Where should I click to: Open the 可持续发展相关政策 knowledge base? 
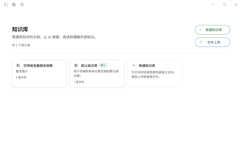click(39, 73)
